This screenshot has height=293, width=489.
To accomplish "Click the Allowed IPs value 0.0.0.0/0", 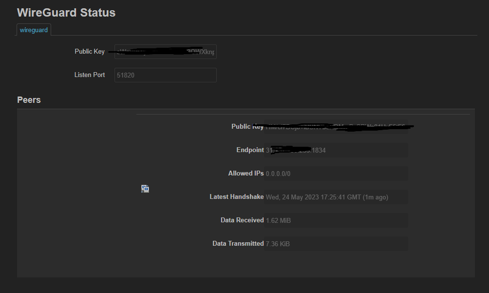I will coord(336,174).
